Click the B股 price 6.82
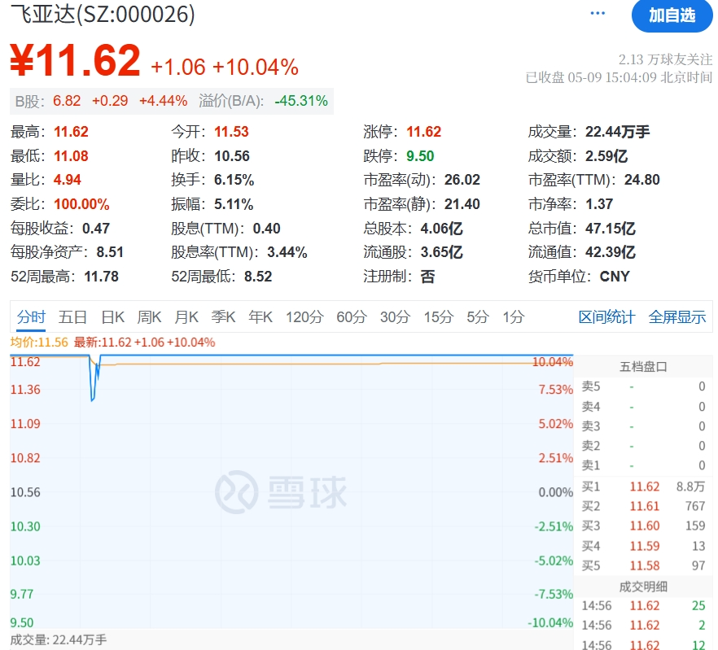718x650 pixels. coord(67,101)
